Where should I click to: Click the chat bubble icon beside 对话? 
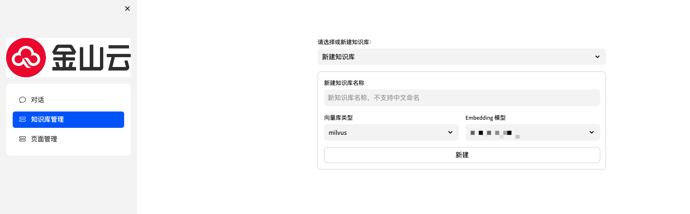[x=23, y=100]
